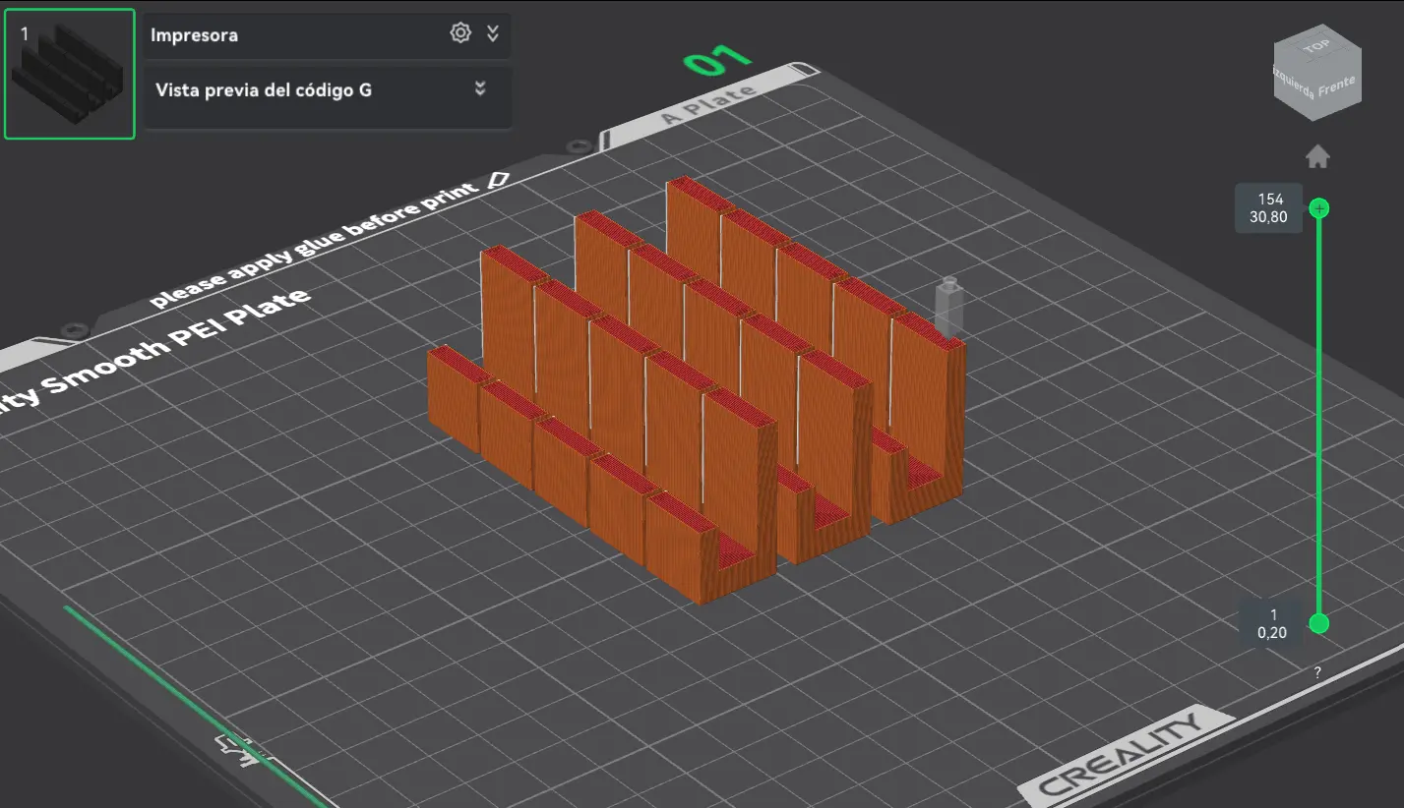Click the green 01 plate number
The height and width of the screenshot is (808, 1404).
click(x=718, y=62)
